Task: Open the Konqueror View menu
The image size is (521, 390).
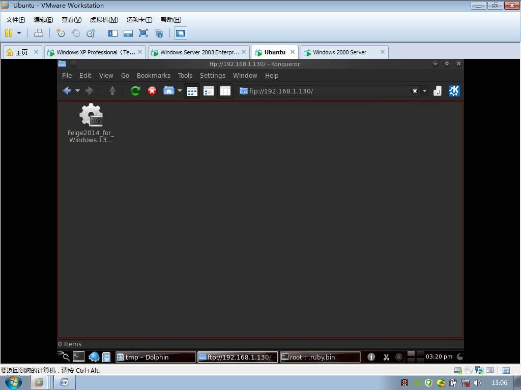Action: click(x=106, y=76)
